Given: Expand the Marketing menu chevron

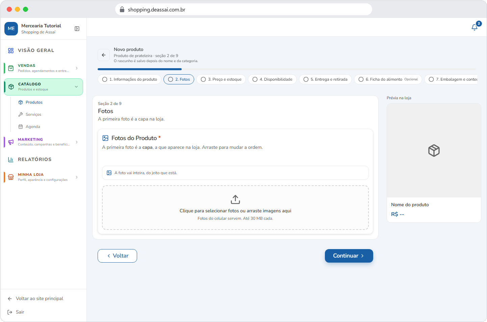Looking at the screenshot, I should point(77,142).
